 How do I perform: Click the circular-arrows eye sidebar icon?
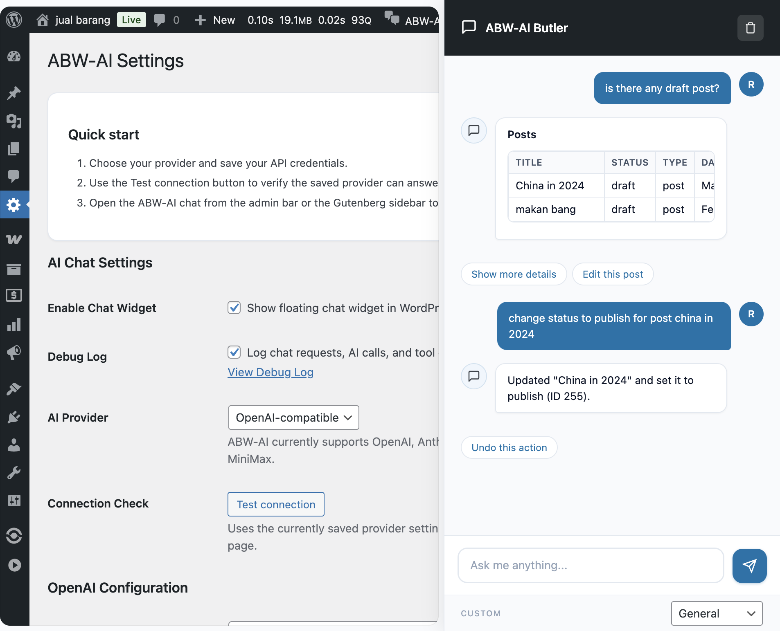pyautogui.click(x=14, y=536)
